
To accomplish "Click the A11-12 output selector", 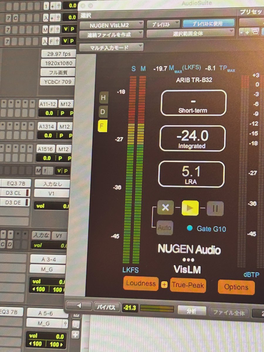I will point(48,104).
